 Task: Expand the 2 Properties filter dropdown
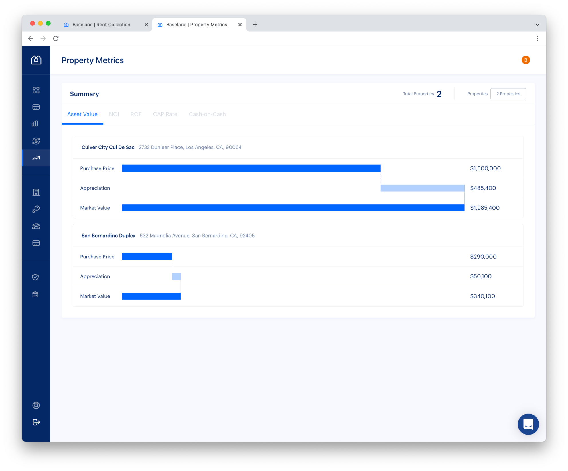coord(508,94)
